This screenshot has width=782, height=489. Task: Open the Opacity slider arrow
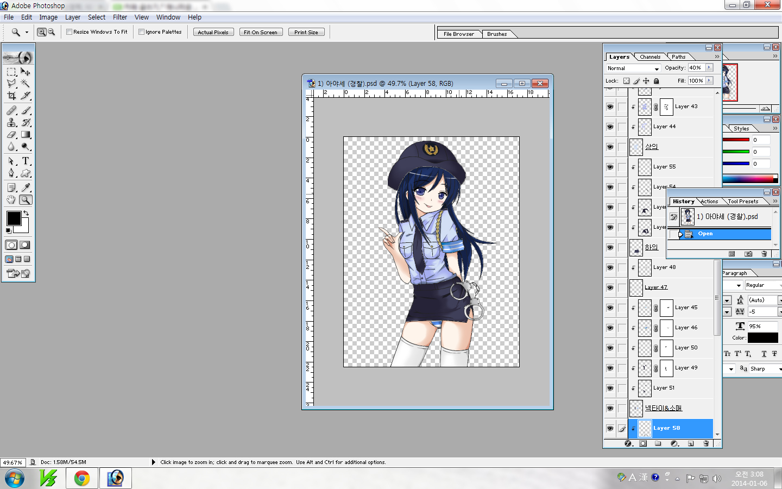709,68
